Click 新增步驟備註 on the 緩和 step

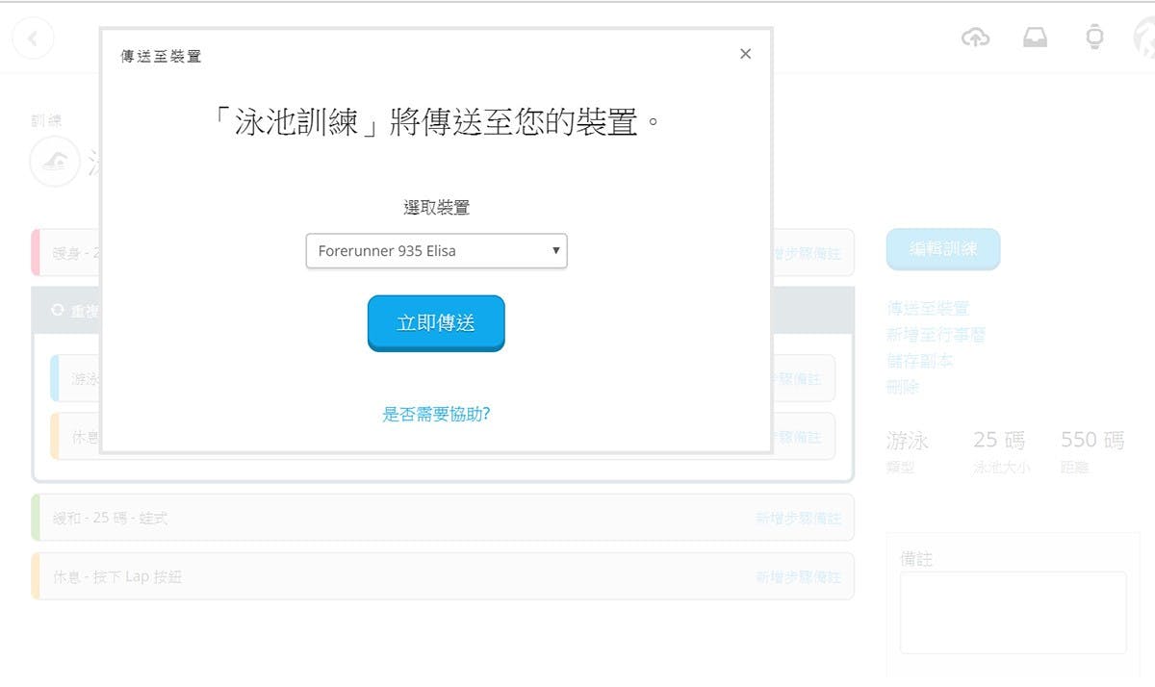pyautogui.click(x=798, y=518)
